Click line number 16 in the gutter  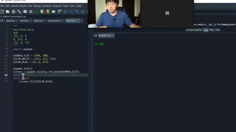(x=6, y=75)
